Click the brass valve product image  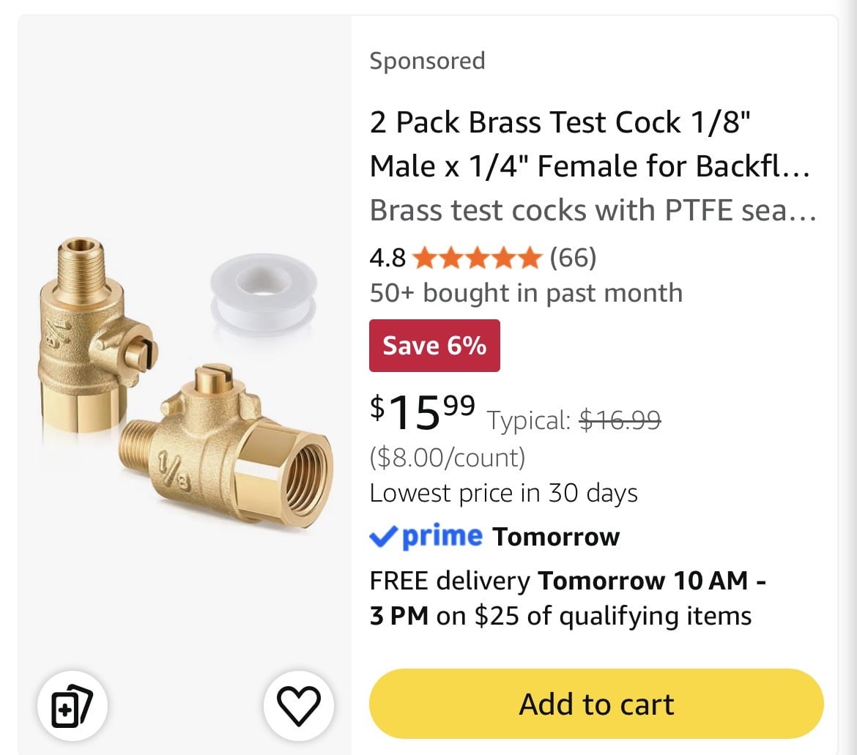click(186, 384)
